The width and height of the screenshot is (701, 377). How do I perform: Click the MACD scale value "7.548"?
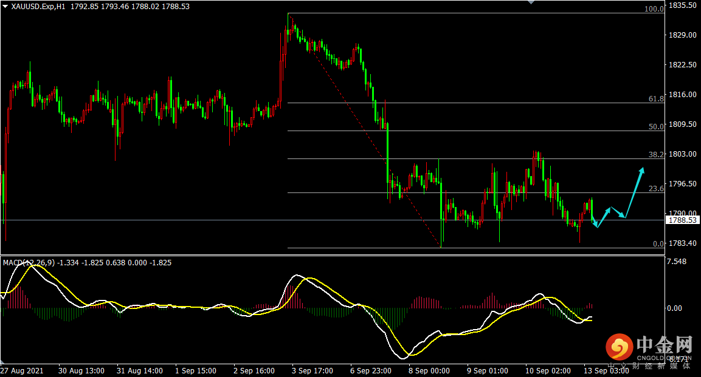click(x=677, y=262)
